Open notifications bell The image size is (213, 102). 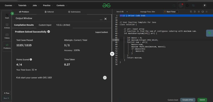(187, 5)
